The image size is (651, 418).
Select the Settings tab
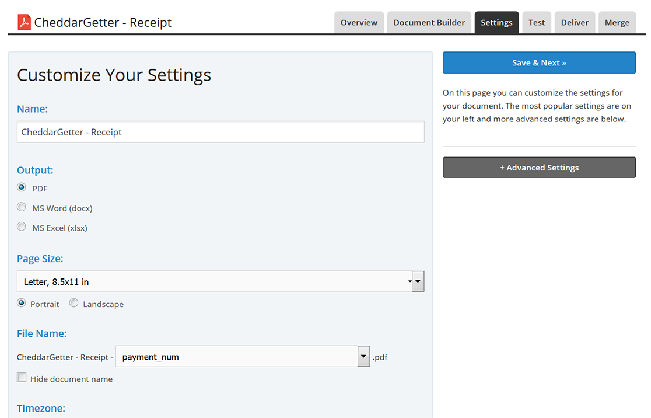[x=496, y=23]
